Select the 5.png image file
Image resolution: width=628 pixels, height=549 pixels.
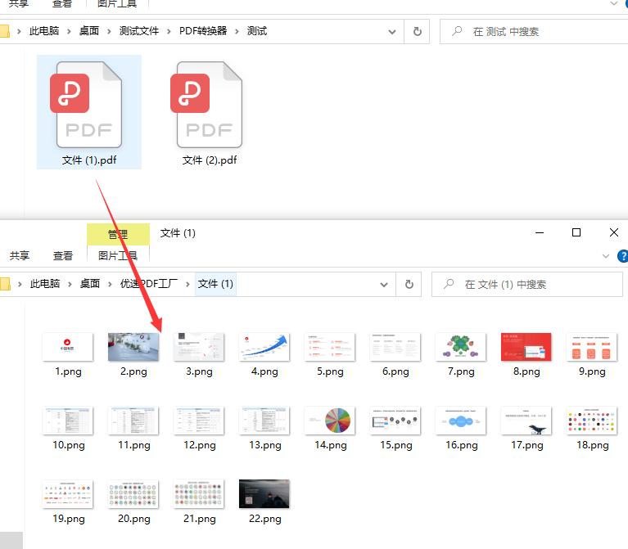coord(330,347)
